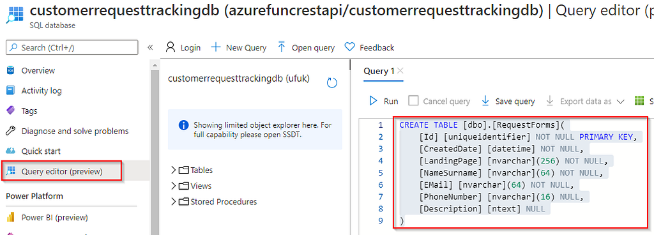Click line number 9 in the editor gutter
Screen dimensions: 654x235
pos(380,221)
